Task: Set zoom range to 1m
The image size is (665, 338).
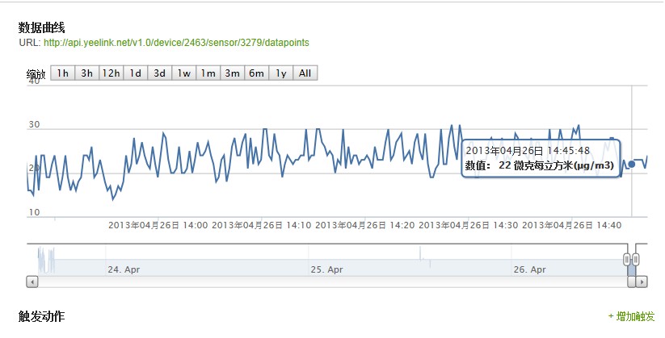Action: 208,73
